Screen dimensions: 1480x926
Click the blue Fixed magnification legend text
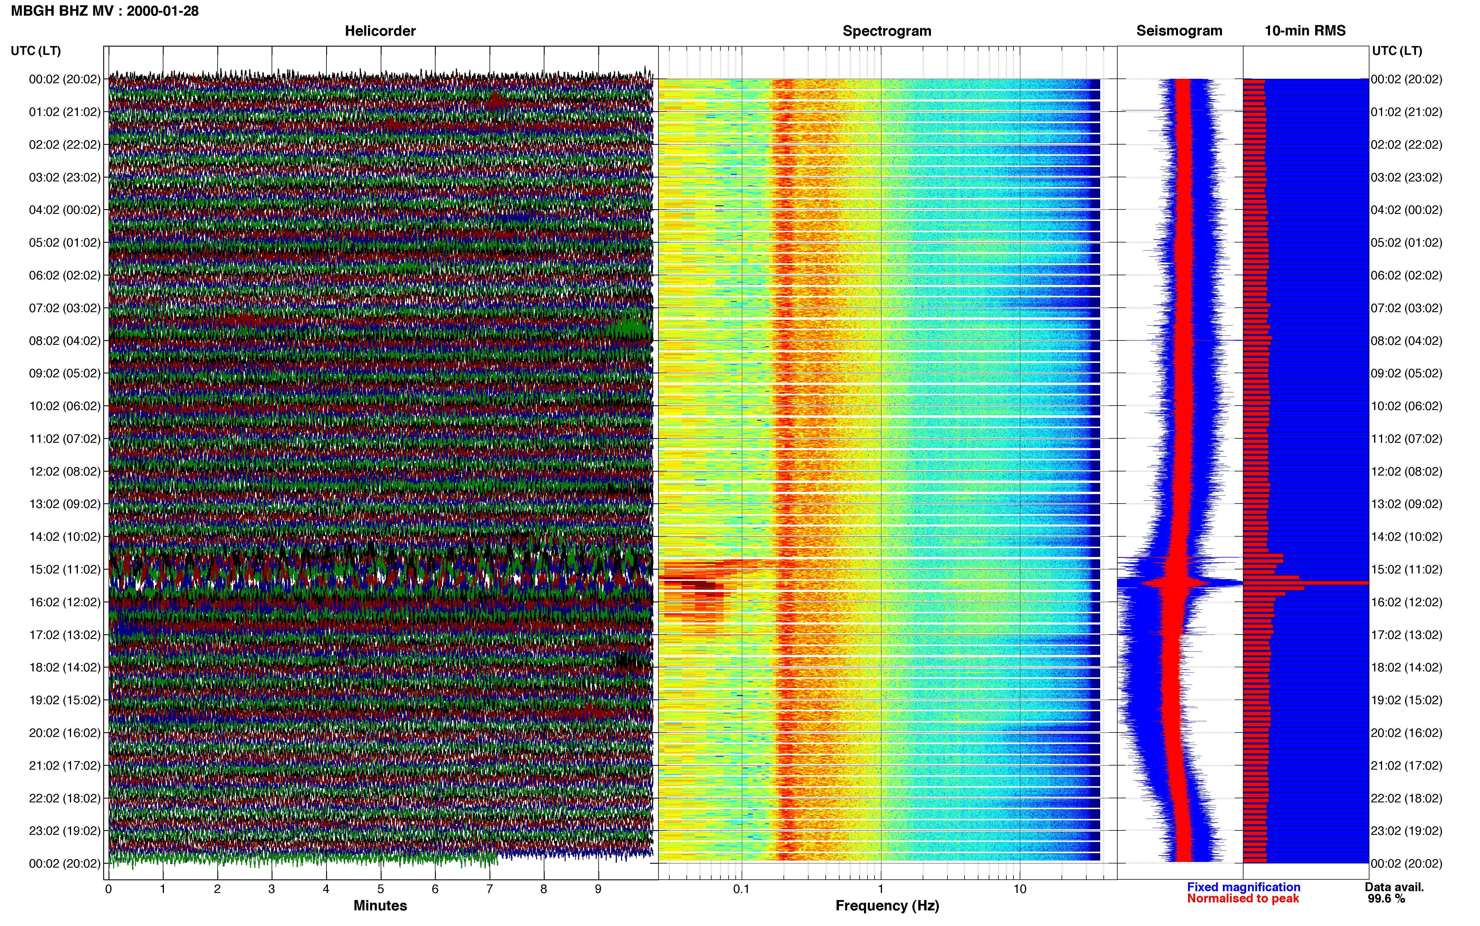click(x=1244, y=887)
